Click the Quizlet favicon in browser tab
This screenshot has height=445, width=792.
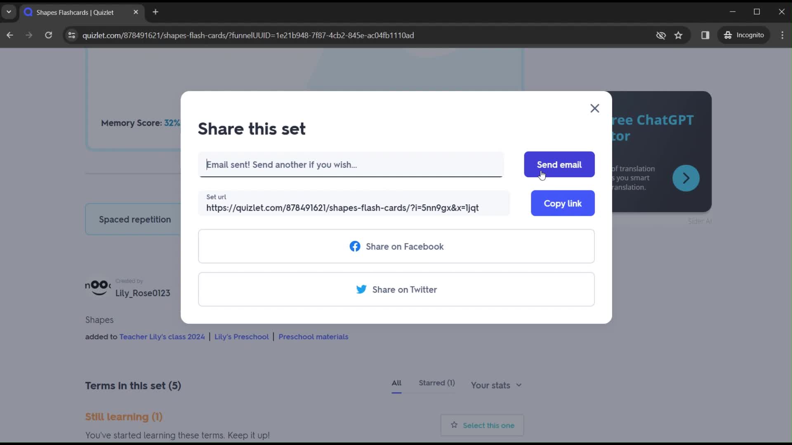[x=28, y=12]
